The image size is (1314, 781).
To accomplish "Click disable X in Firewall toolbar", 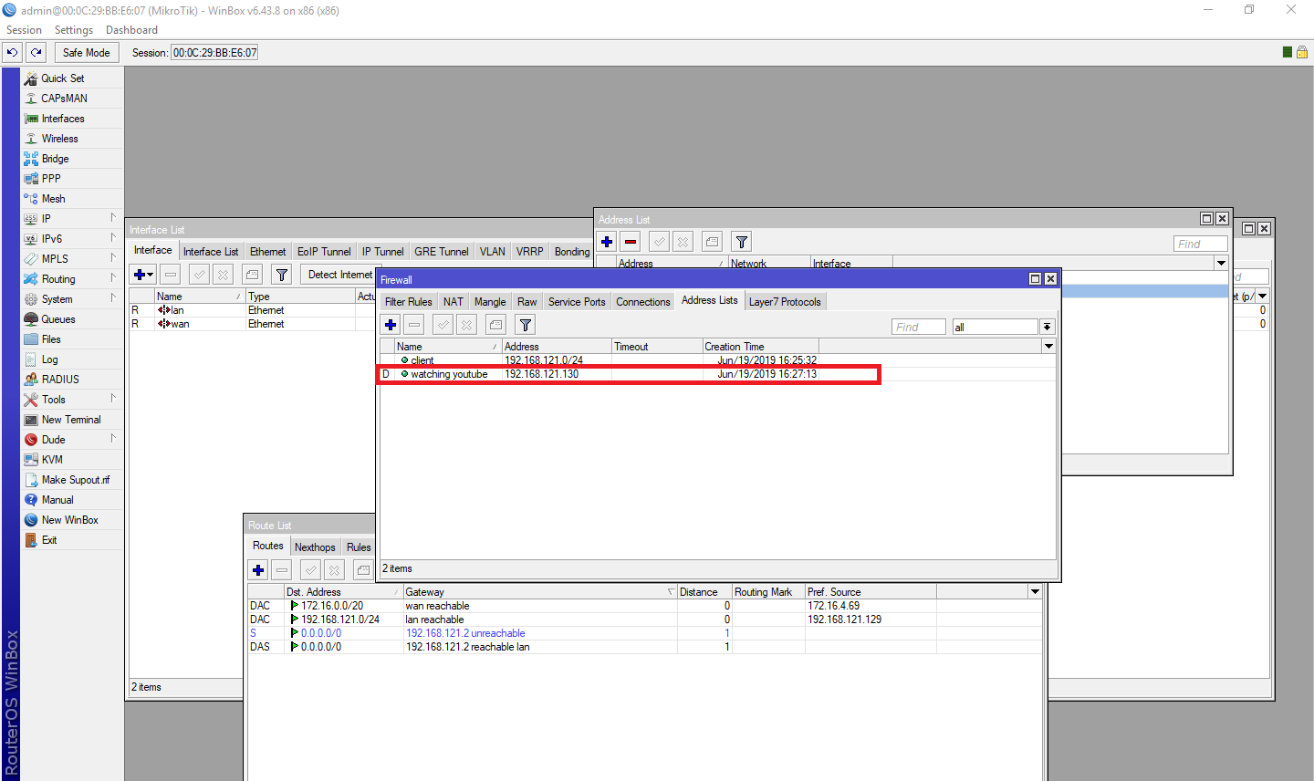I will (x=467, y=325).
